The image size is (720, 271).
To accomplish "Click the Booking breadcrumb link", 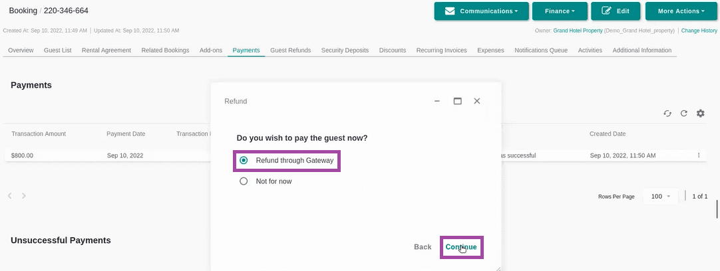I will [x=23, y=10].
